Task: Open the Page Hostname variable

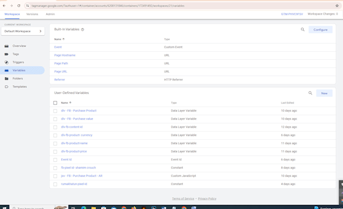Action: 65,55
